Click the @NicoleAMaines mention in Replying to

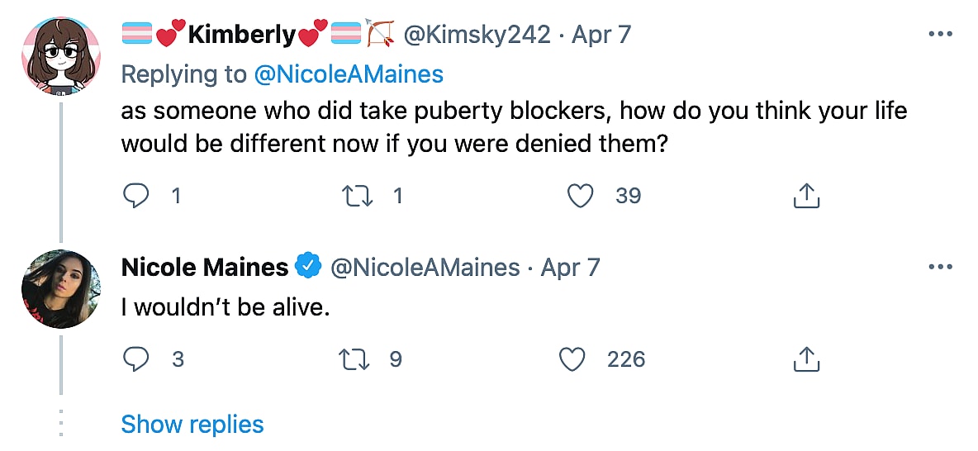(349, 74)
